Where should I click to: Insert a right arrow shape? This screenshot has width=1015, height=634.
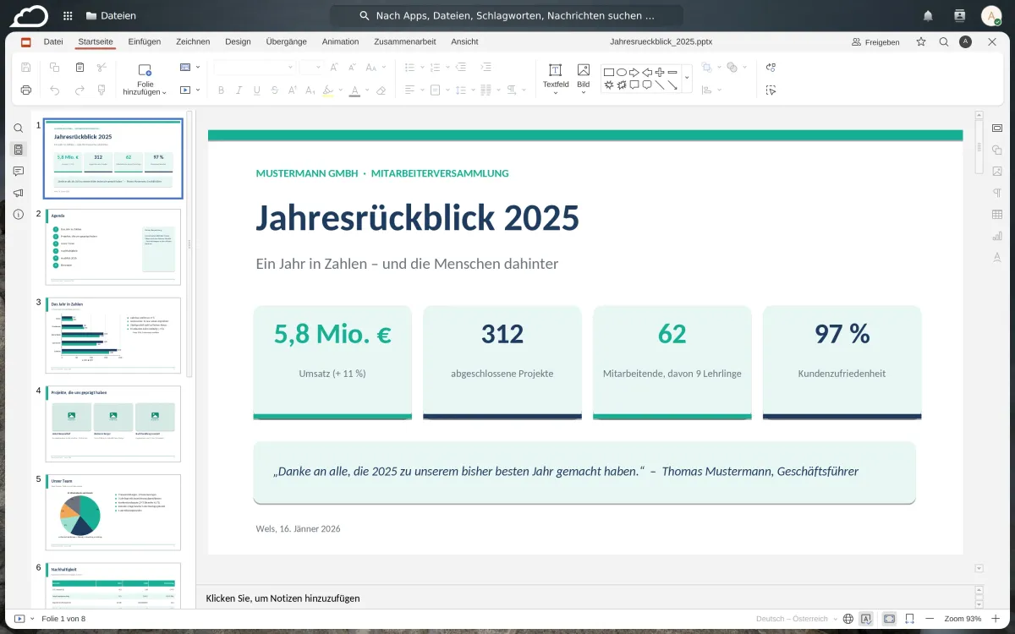click(x=634, y=73)
